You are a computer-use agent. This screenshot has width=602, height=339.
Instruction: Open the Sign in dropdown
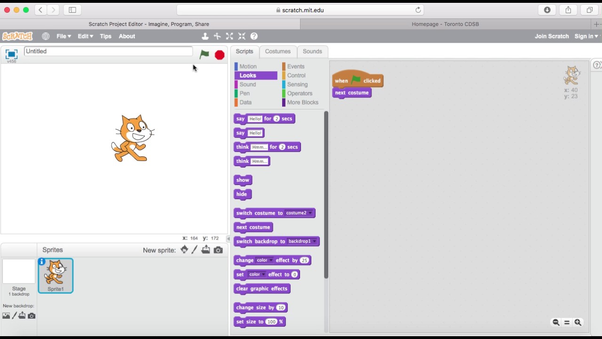[586, 36]
